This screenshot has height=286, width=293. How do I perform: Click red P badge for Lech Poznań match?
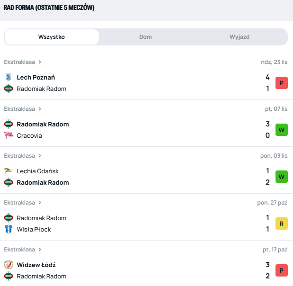[x=282, y=83]
